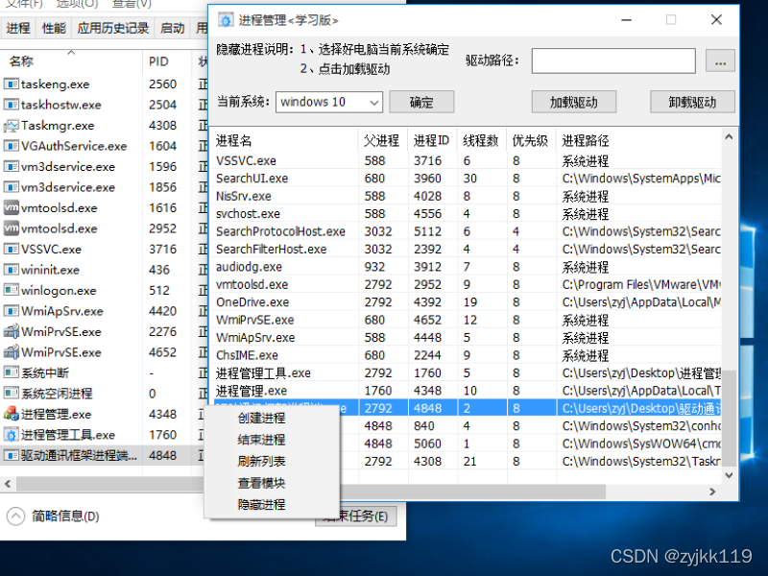Switch to the 性能 tab in Task Manager
The height and width of the screenshot is (576, 768).
click(54, 28)
